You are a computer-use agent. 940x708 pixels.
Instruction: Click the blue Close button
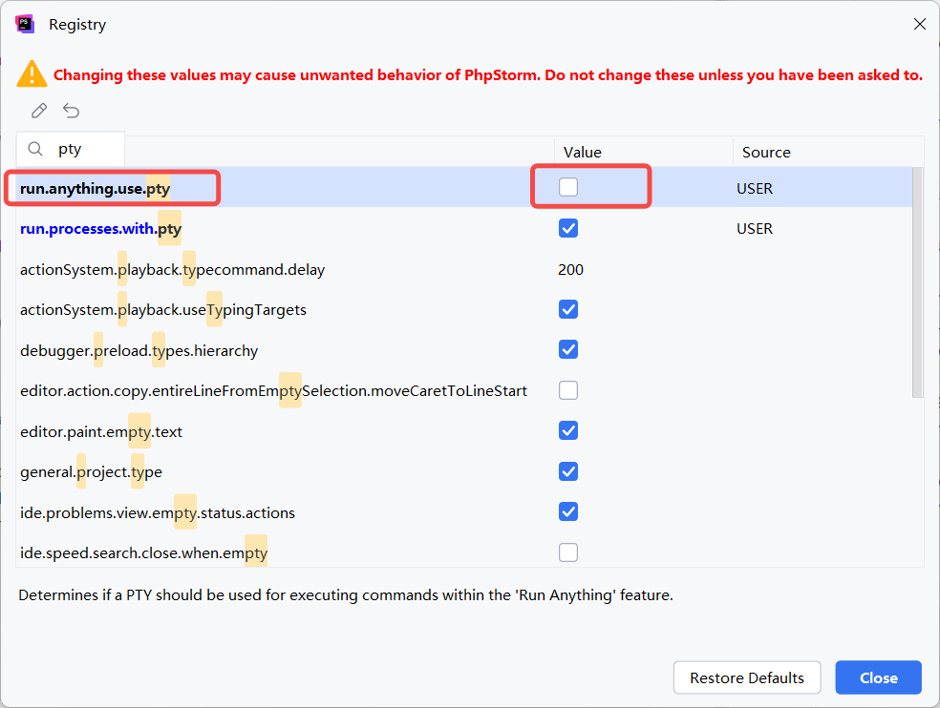878,677
